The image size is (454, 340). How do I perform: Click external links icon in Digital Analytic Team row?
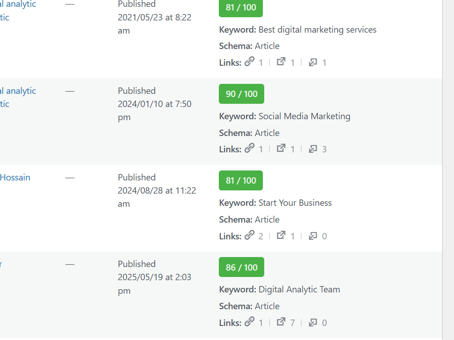[281, 322]
